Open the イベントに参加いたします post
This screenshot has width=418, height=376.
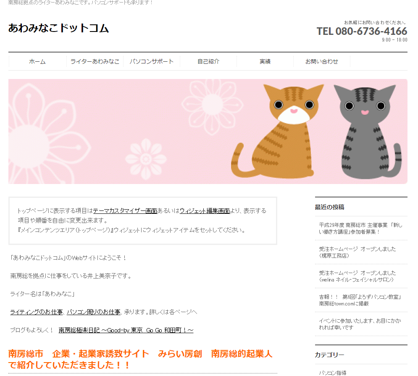[360, 324]
